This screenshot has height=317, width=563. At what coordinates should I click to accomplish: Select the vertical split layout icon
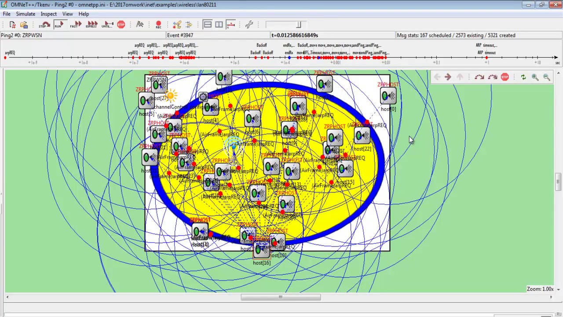click(x=219, y=25)
